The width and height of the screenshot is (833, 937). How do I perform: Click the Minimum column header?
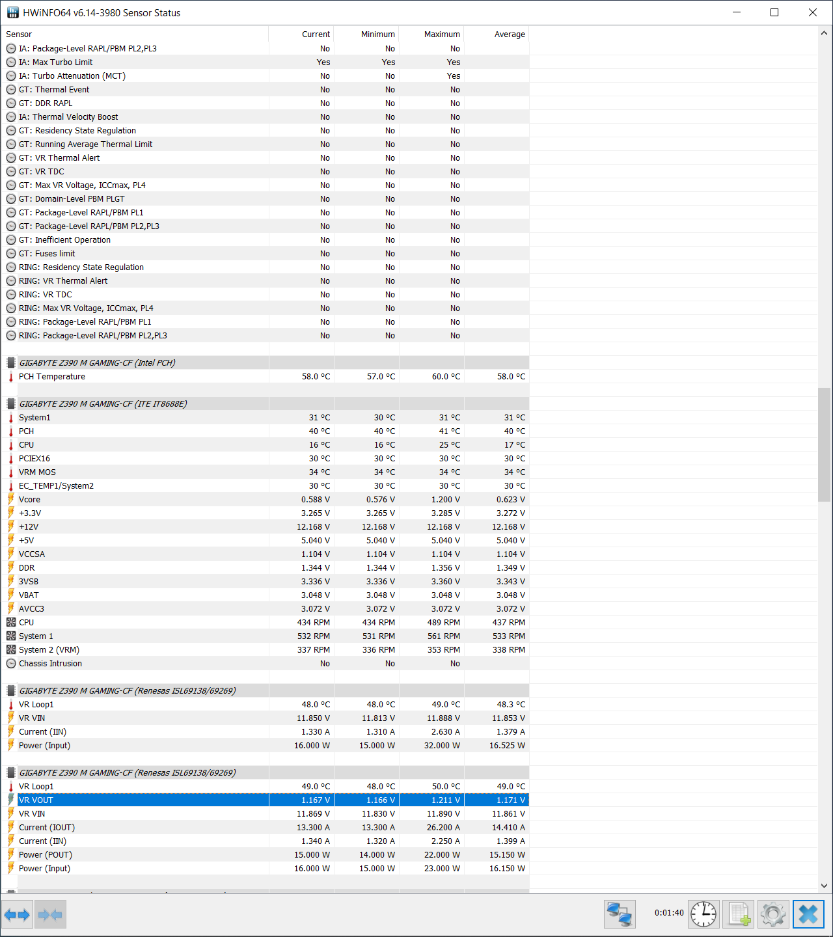tap(366, 34)
